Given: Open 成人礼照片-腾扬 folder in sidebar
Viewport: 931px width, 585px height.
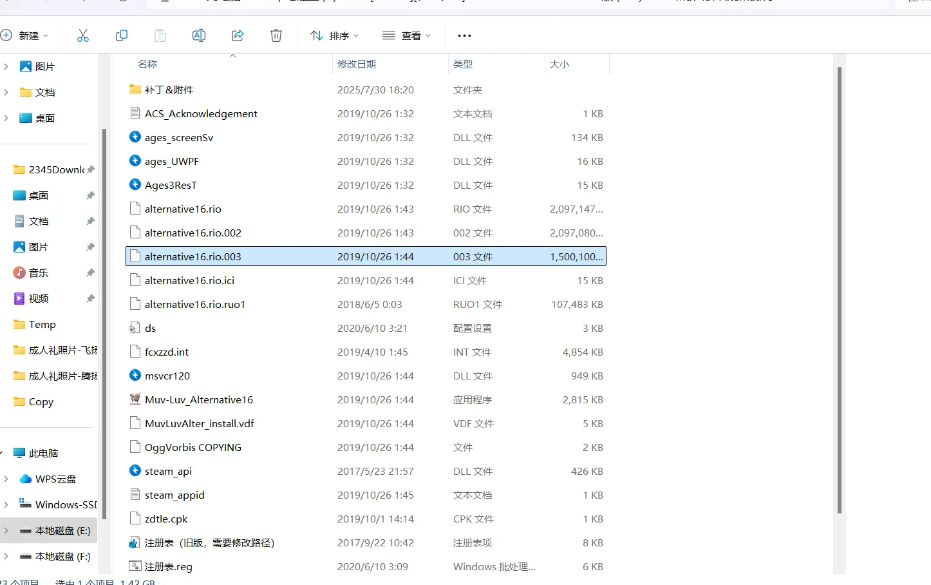Looking at the screenshot, I should tap(55, 376).
